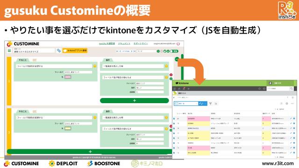Delete rule 2 field-value condition with red icon
The image size is (299, 168).
point(171,126)
